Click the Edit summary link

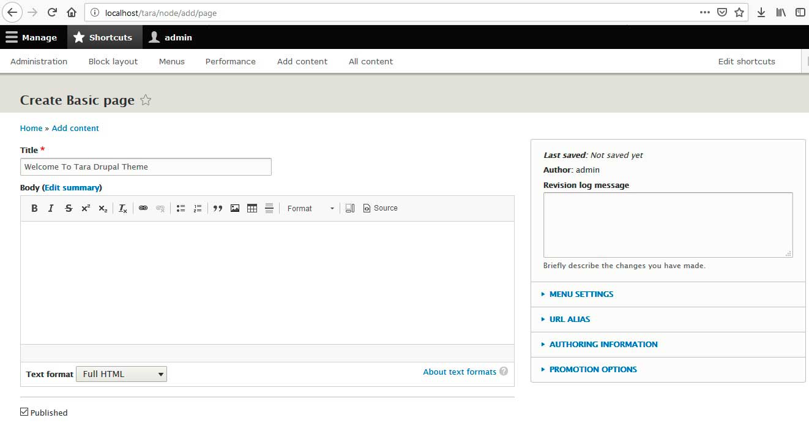pyautogui.click(x=72, y=187)
